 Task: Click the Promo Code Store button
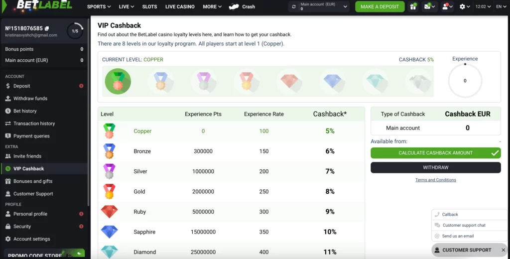(44, 254)
